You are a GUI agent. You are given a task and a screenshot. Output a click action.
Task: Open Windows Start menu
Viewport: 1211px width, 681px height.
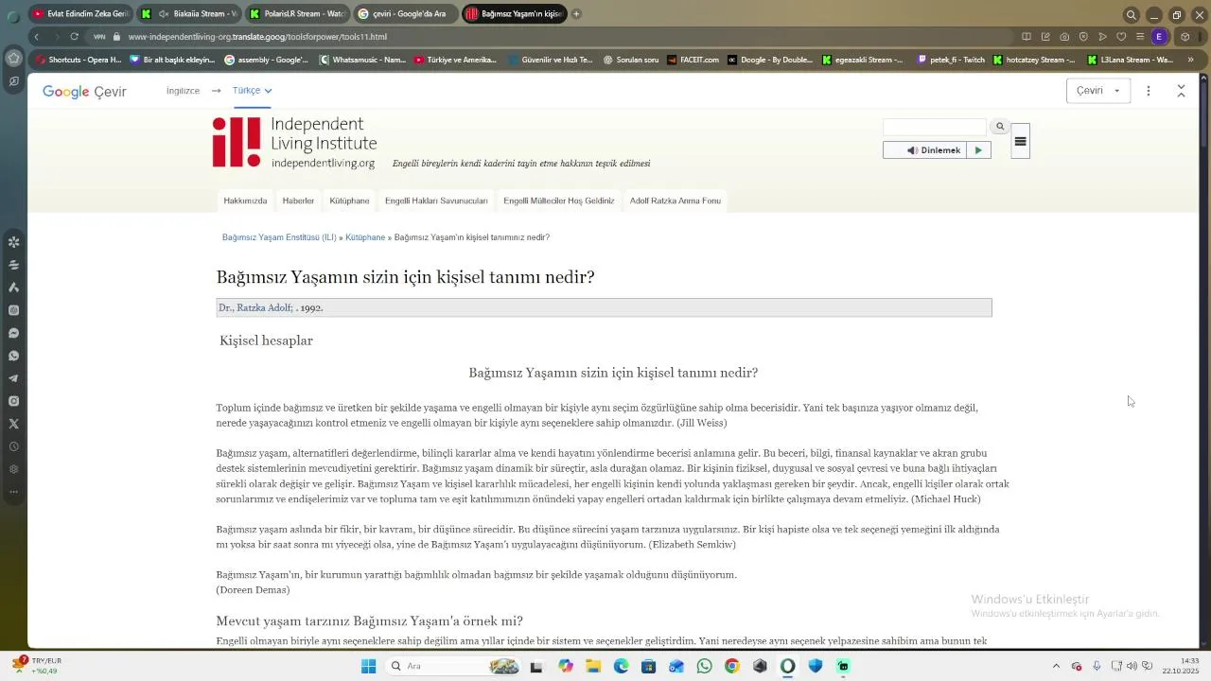pyautogui.click(x=368, y=666)
